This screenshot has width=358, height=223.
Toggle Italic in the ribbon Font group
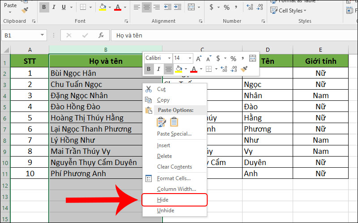[x=54, y=7]
